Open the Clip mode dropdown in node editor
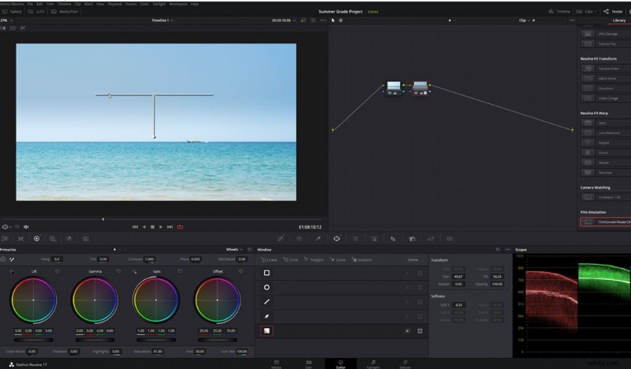 point(525,20)
